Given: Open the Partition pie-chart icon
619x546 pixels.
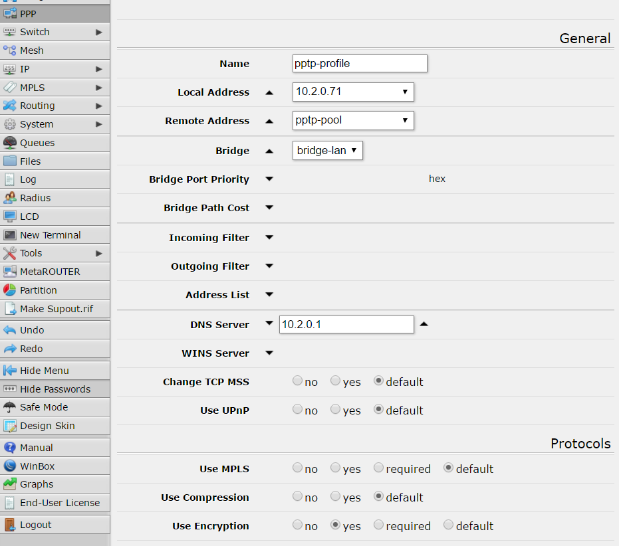Looking at the screenshot, I should [x=9, y=290].
